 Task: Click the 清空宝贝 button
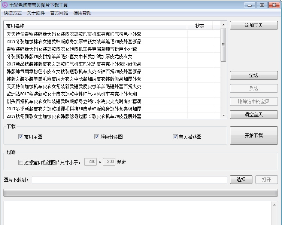click(254, 114)
